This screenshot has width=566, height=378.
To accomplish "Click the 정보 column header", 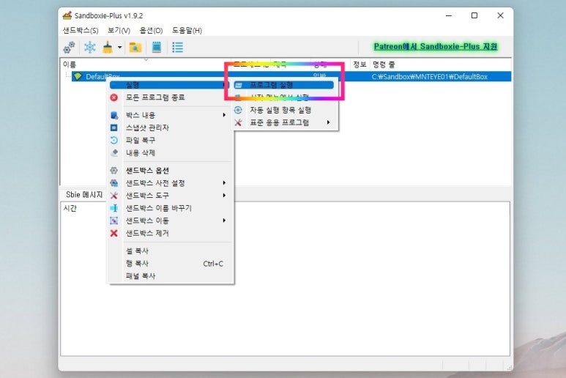I will tap(360, 64).
